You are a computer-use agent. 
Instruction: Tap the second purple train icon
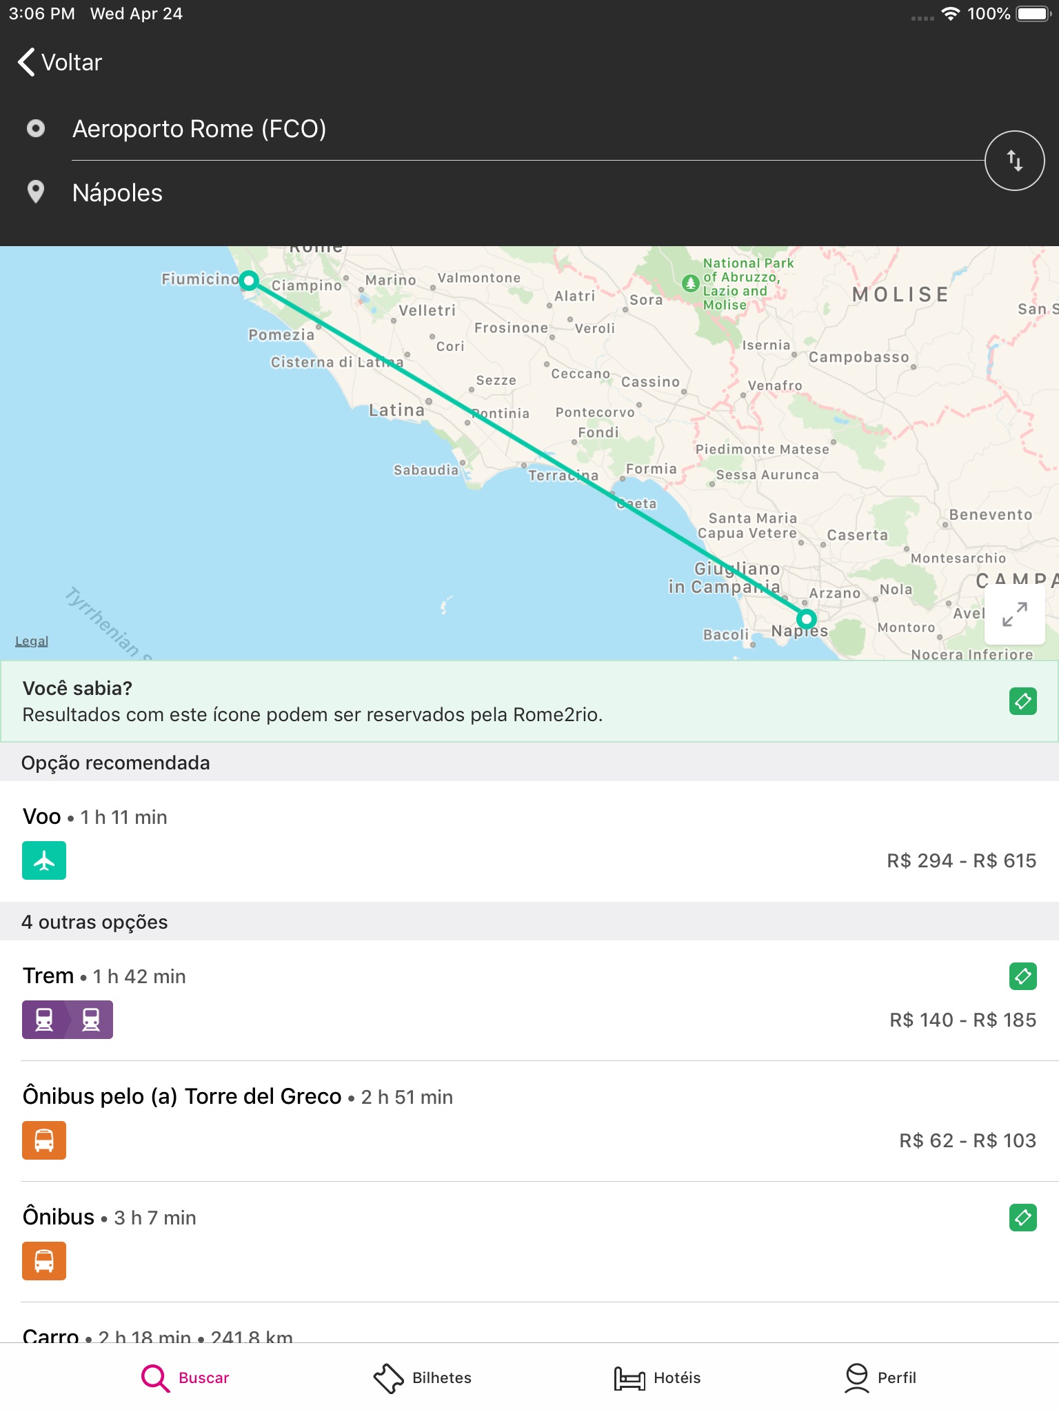91,1020
